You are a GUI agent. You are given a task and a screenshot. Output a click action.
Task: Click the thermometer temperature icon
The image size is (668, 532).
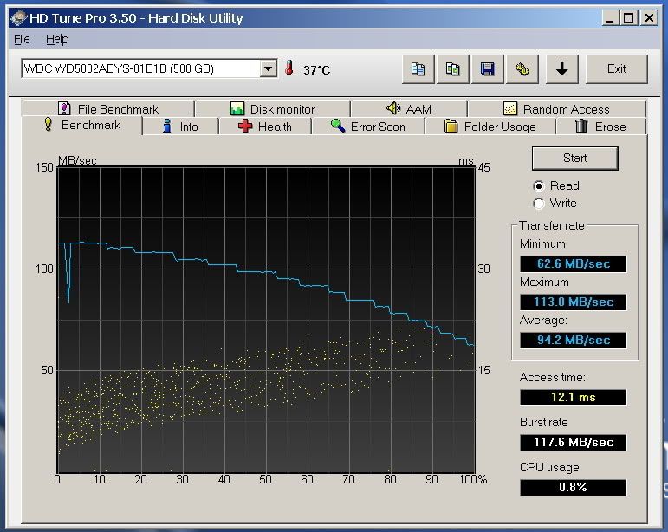tap(289, 68)
